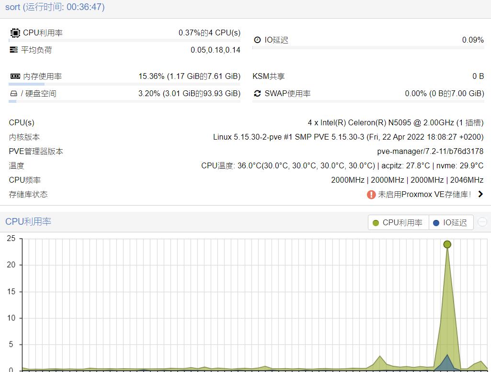Click the clock icon beside IO延迟

coord(257,40)
